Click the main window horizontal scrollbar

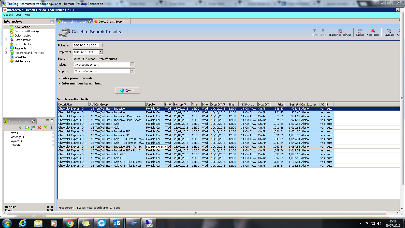(196, 213)
